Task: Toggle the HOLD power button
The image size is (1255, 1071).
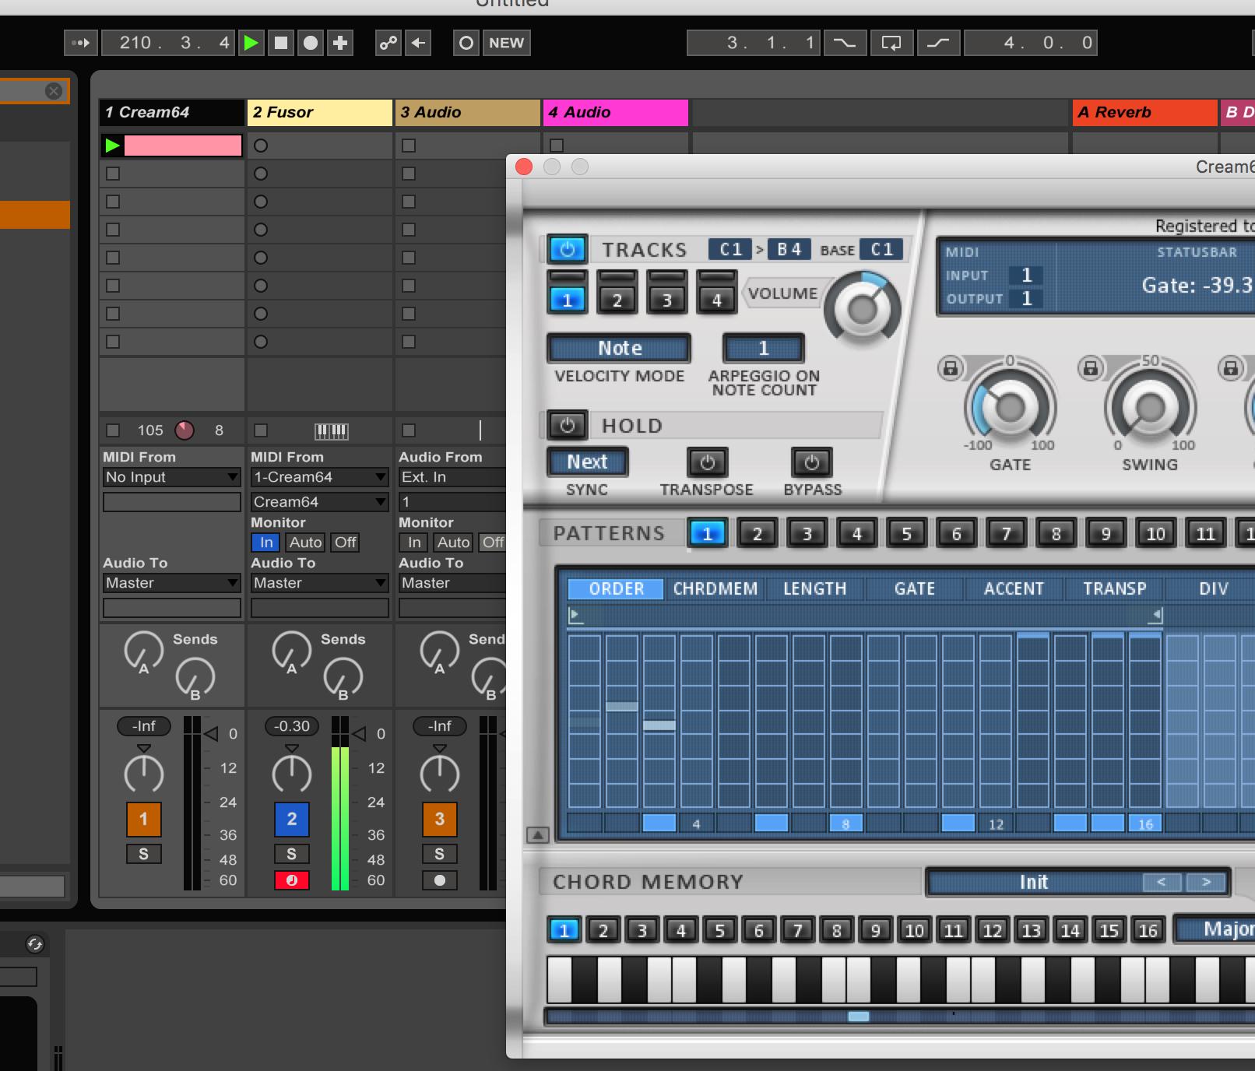Action: point(568,425)
